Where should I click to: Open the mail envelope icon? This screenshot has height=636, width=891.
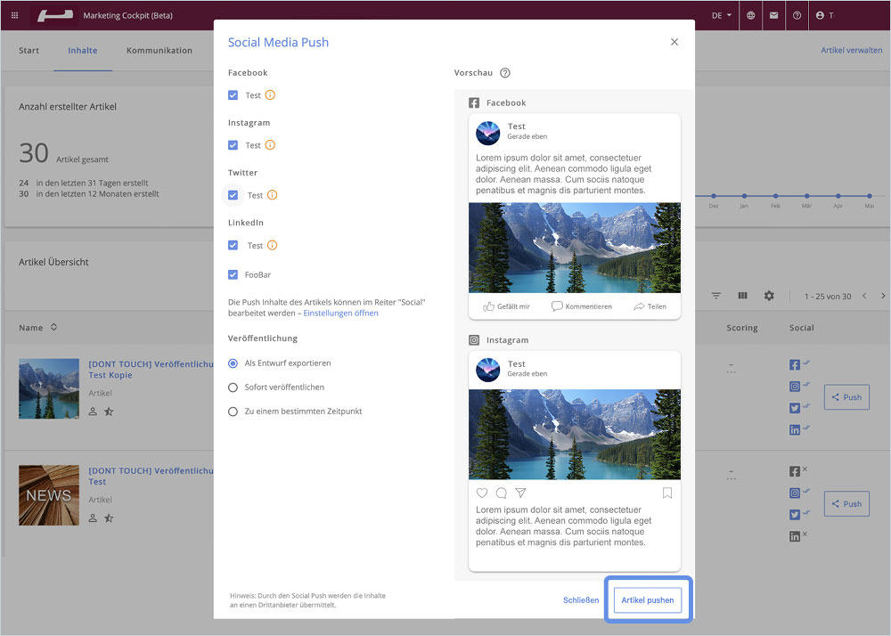click(774, 15)
